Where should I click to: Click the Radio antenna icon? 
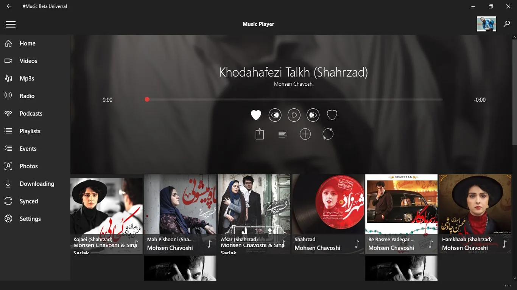point(8,96)
